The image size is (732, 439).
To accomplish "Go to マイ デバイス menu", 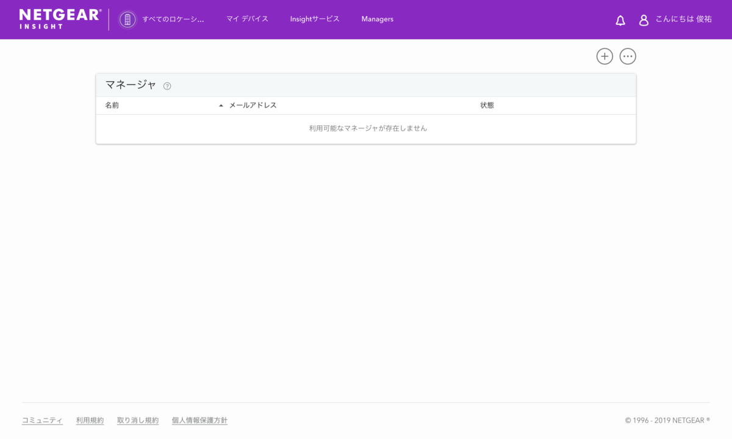I will (247, 20).
